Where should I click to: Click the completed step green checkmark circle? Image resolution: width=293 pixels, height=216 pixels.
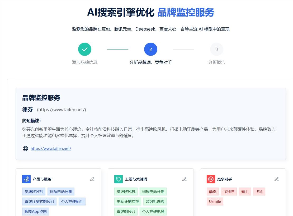(x=85, y=49)
